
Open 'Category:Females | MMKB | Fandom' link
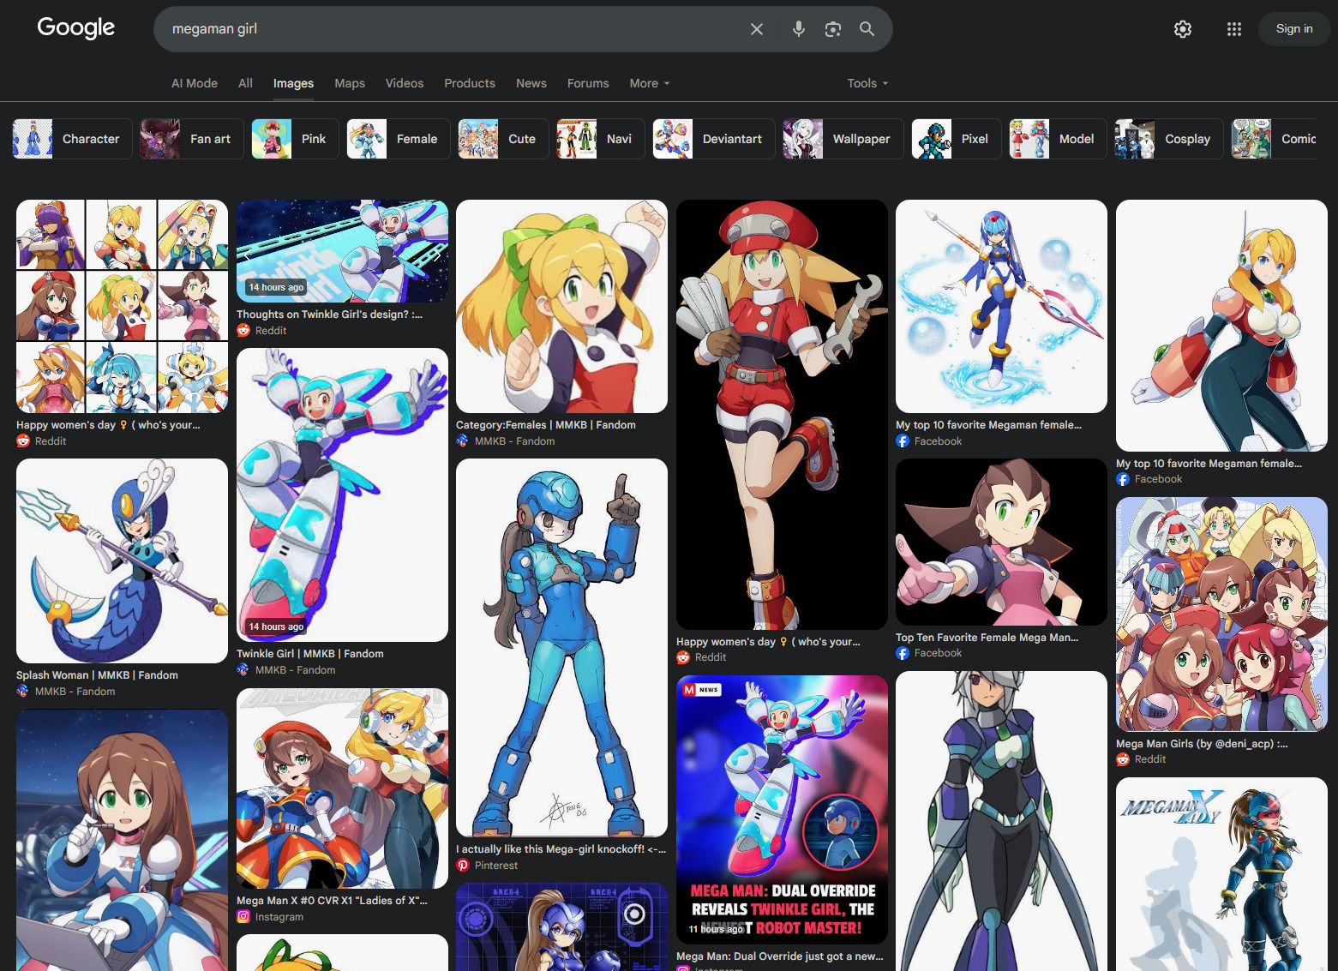click(546, 425)
